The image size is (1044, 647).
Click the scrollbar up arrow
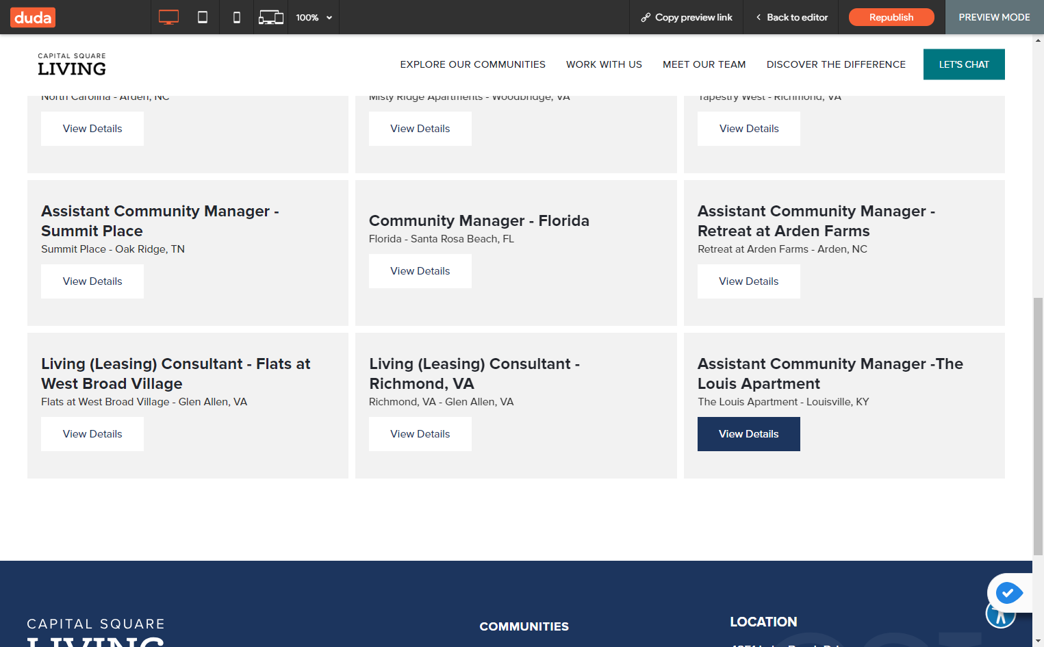pyautogui.click(x=1039, y=40)
